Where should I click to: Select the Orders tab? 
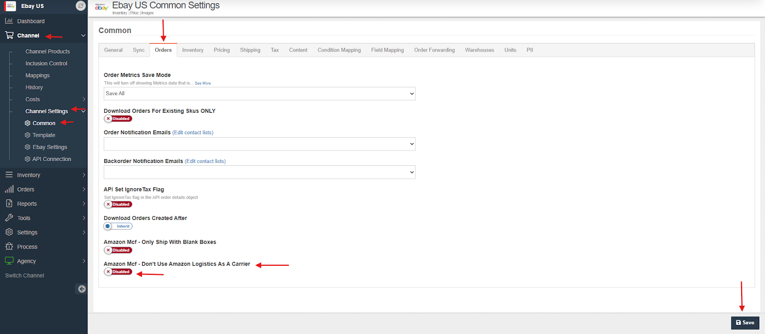coord(163,50)
